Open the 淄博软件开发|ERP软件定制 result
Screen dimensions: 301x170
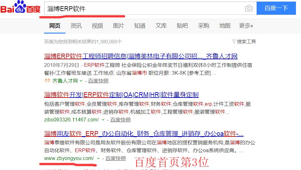coord(121,95)
